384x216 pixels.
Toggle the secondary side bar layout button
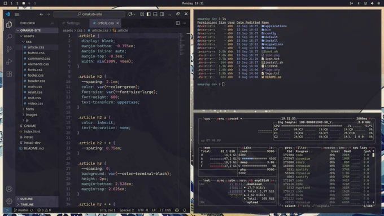162,14
